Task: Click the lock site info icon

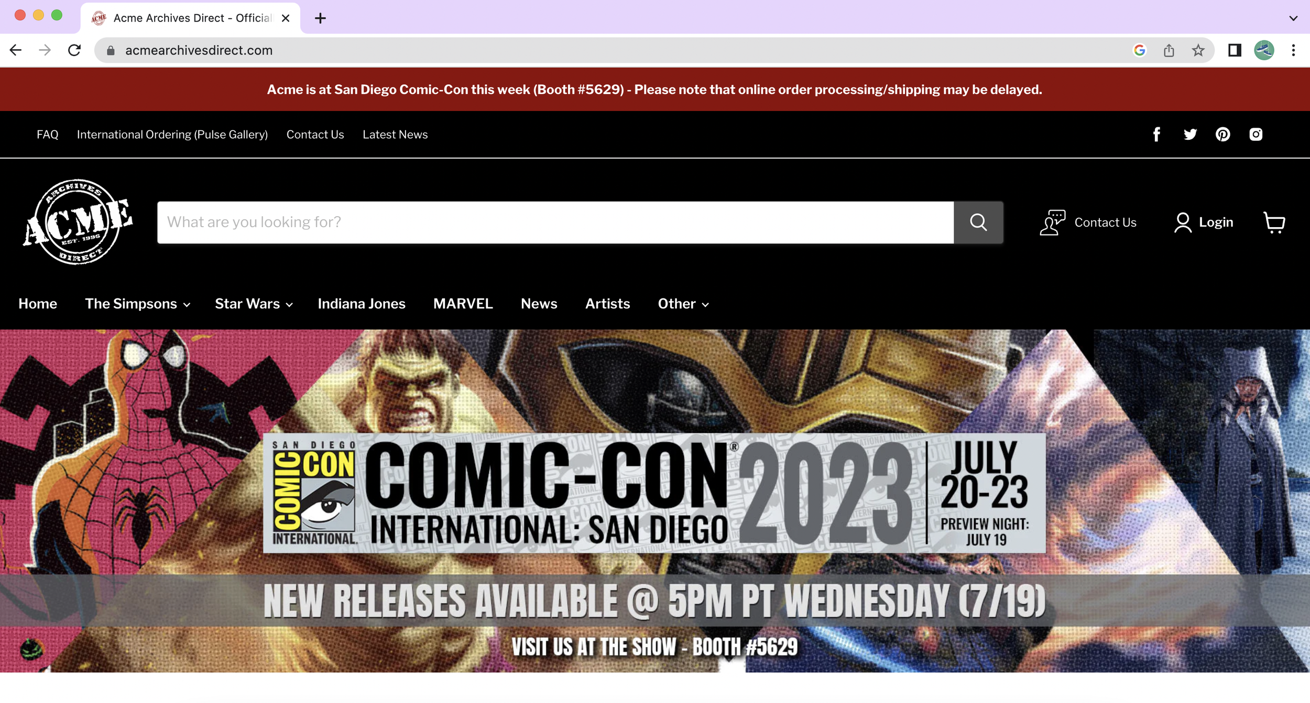Action: tap(111, 50)
